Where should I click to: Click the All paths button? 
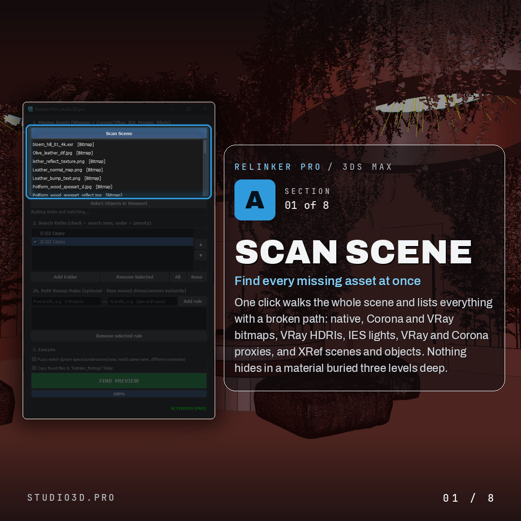tap(178, 277)
